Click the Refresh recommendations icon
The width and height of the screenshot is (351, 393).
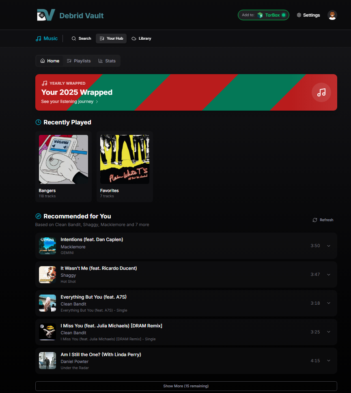[315, 220]
